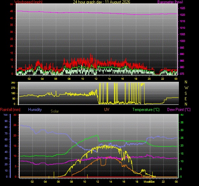Click the '22' hour label under windspeed graph
Screen dimensions: 199x186
click(x=162, y=79)
